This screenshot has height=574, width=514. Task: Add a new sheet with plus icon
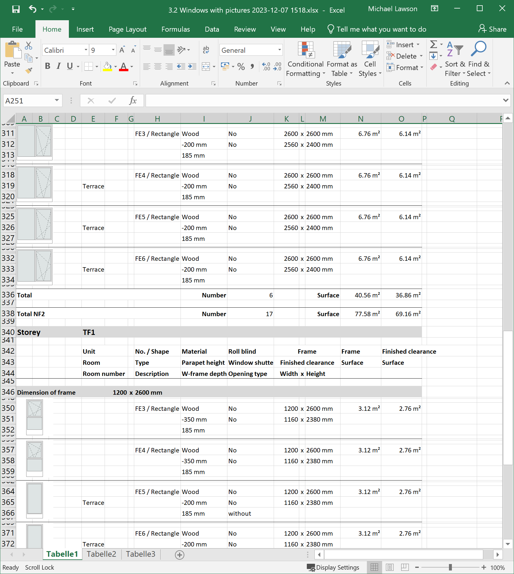click(x=179, y=554)
